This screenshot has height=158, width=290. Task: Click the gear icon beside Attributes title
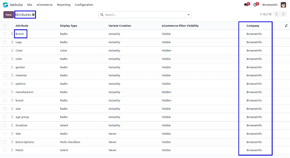click(x=33, y=15)
